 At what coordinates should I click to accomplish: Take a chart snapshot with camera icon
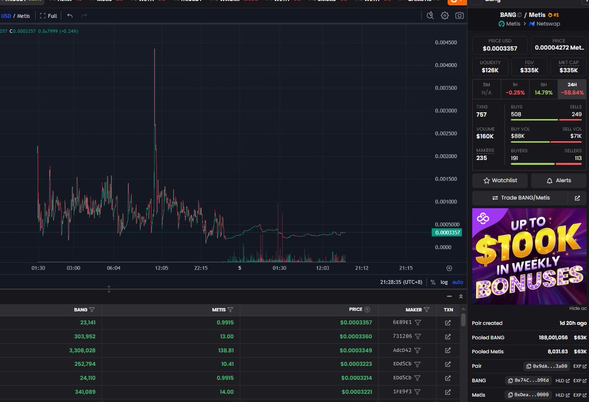point(459,16)
